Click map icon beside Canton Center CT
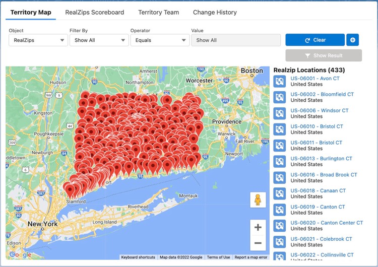The width and height of the screenshot is (378, 267). click(280, 226)
